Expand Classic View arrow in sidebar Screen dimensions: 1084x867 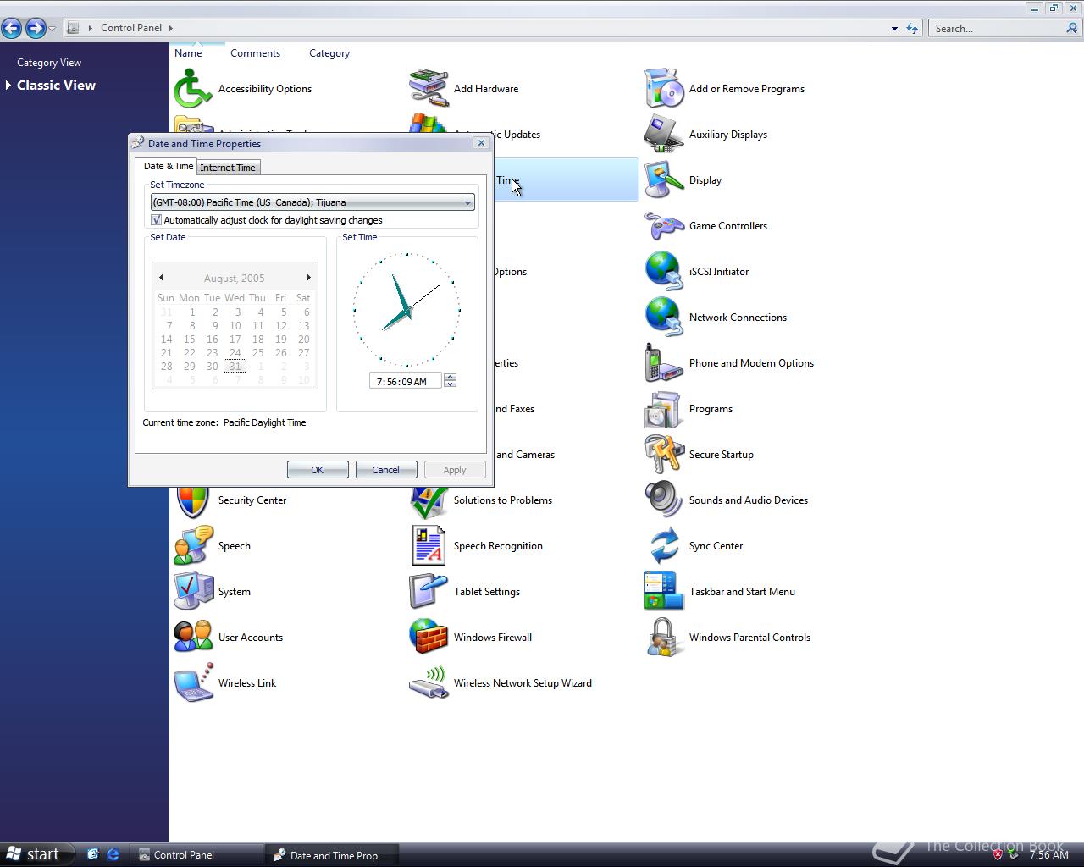coord(8,85)
